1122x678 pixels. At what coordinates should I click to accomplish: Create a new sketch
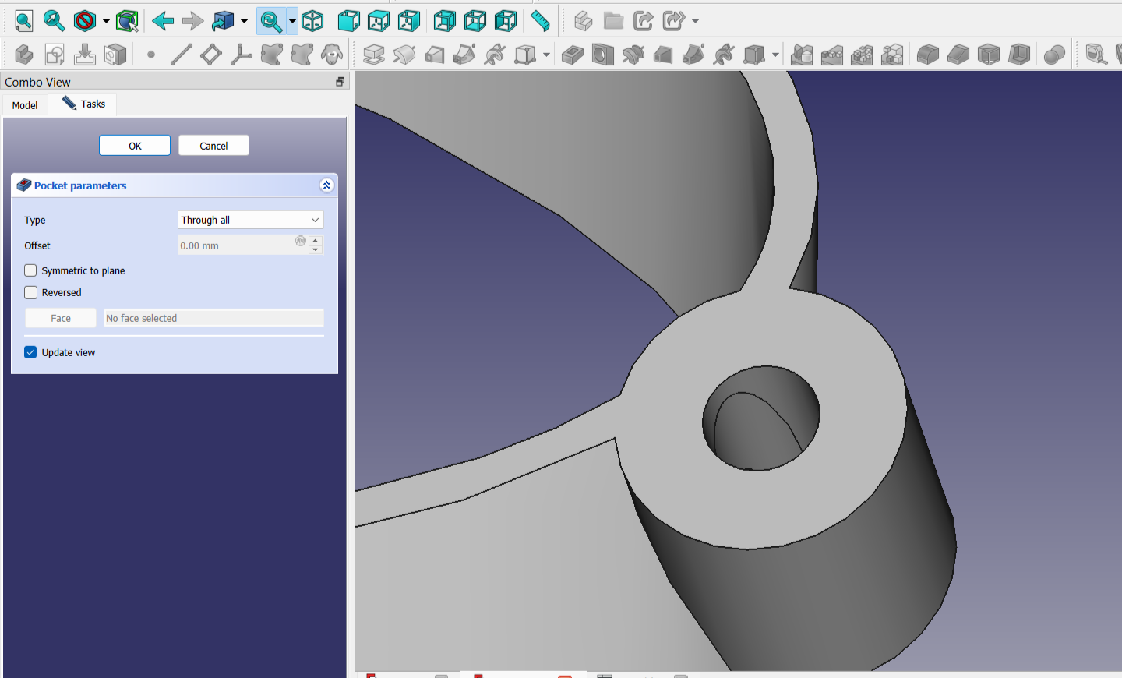pyautogui.click(x=54, y=55)
